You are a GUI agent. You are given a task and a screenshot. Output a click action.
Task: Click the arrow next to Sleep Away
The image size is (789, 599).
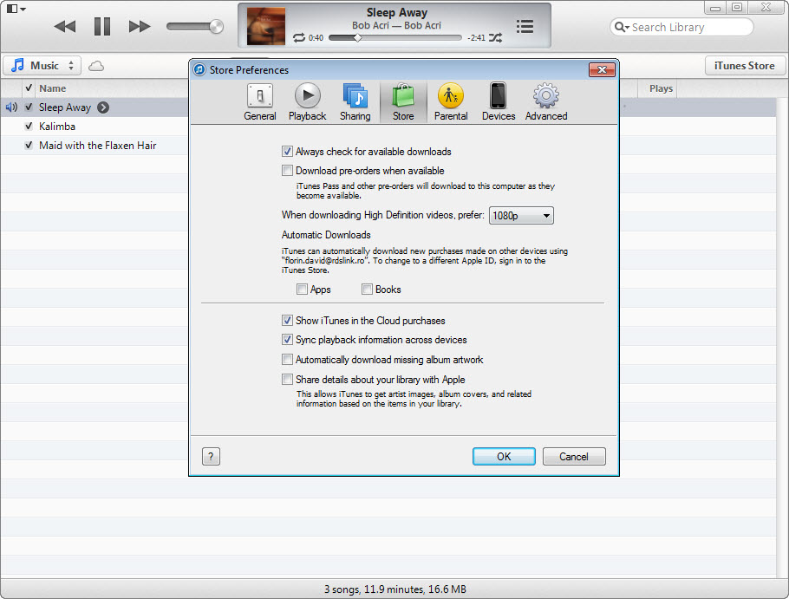(103, 107)
